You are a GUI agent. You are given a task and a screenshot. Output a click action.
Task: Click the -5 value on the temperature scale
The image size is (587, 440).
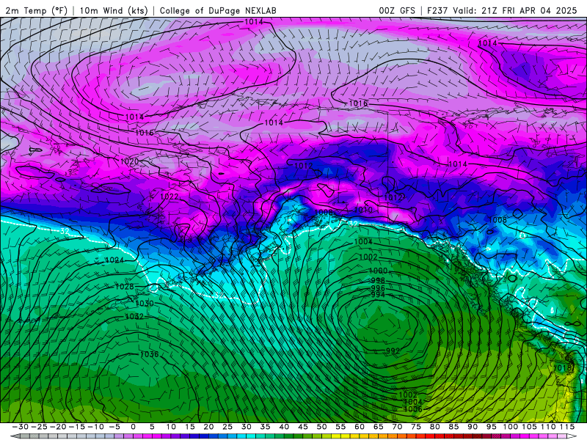pyautogui.click(x=114, y=427)
